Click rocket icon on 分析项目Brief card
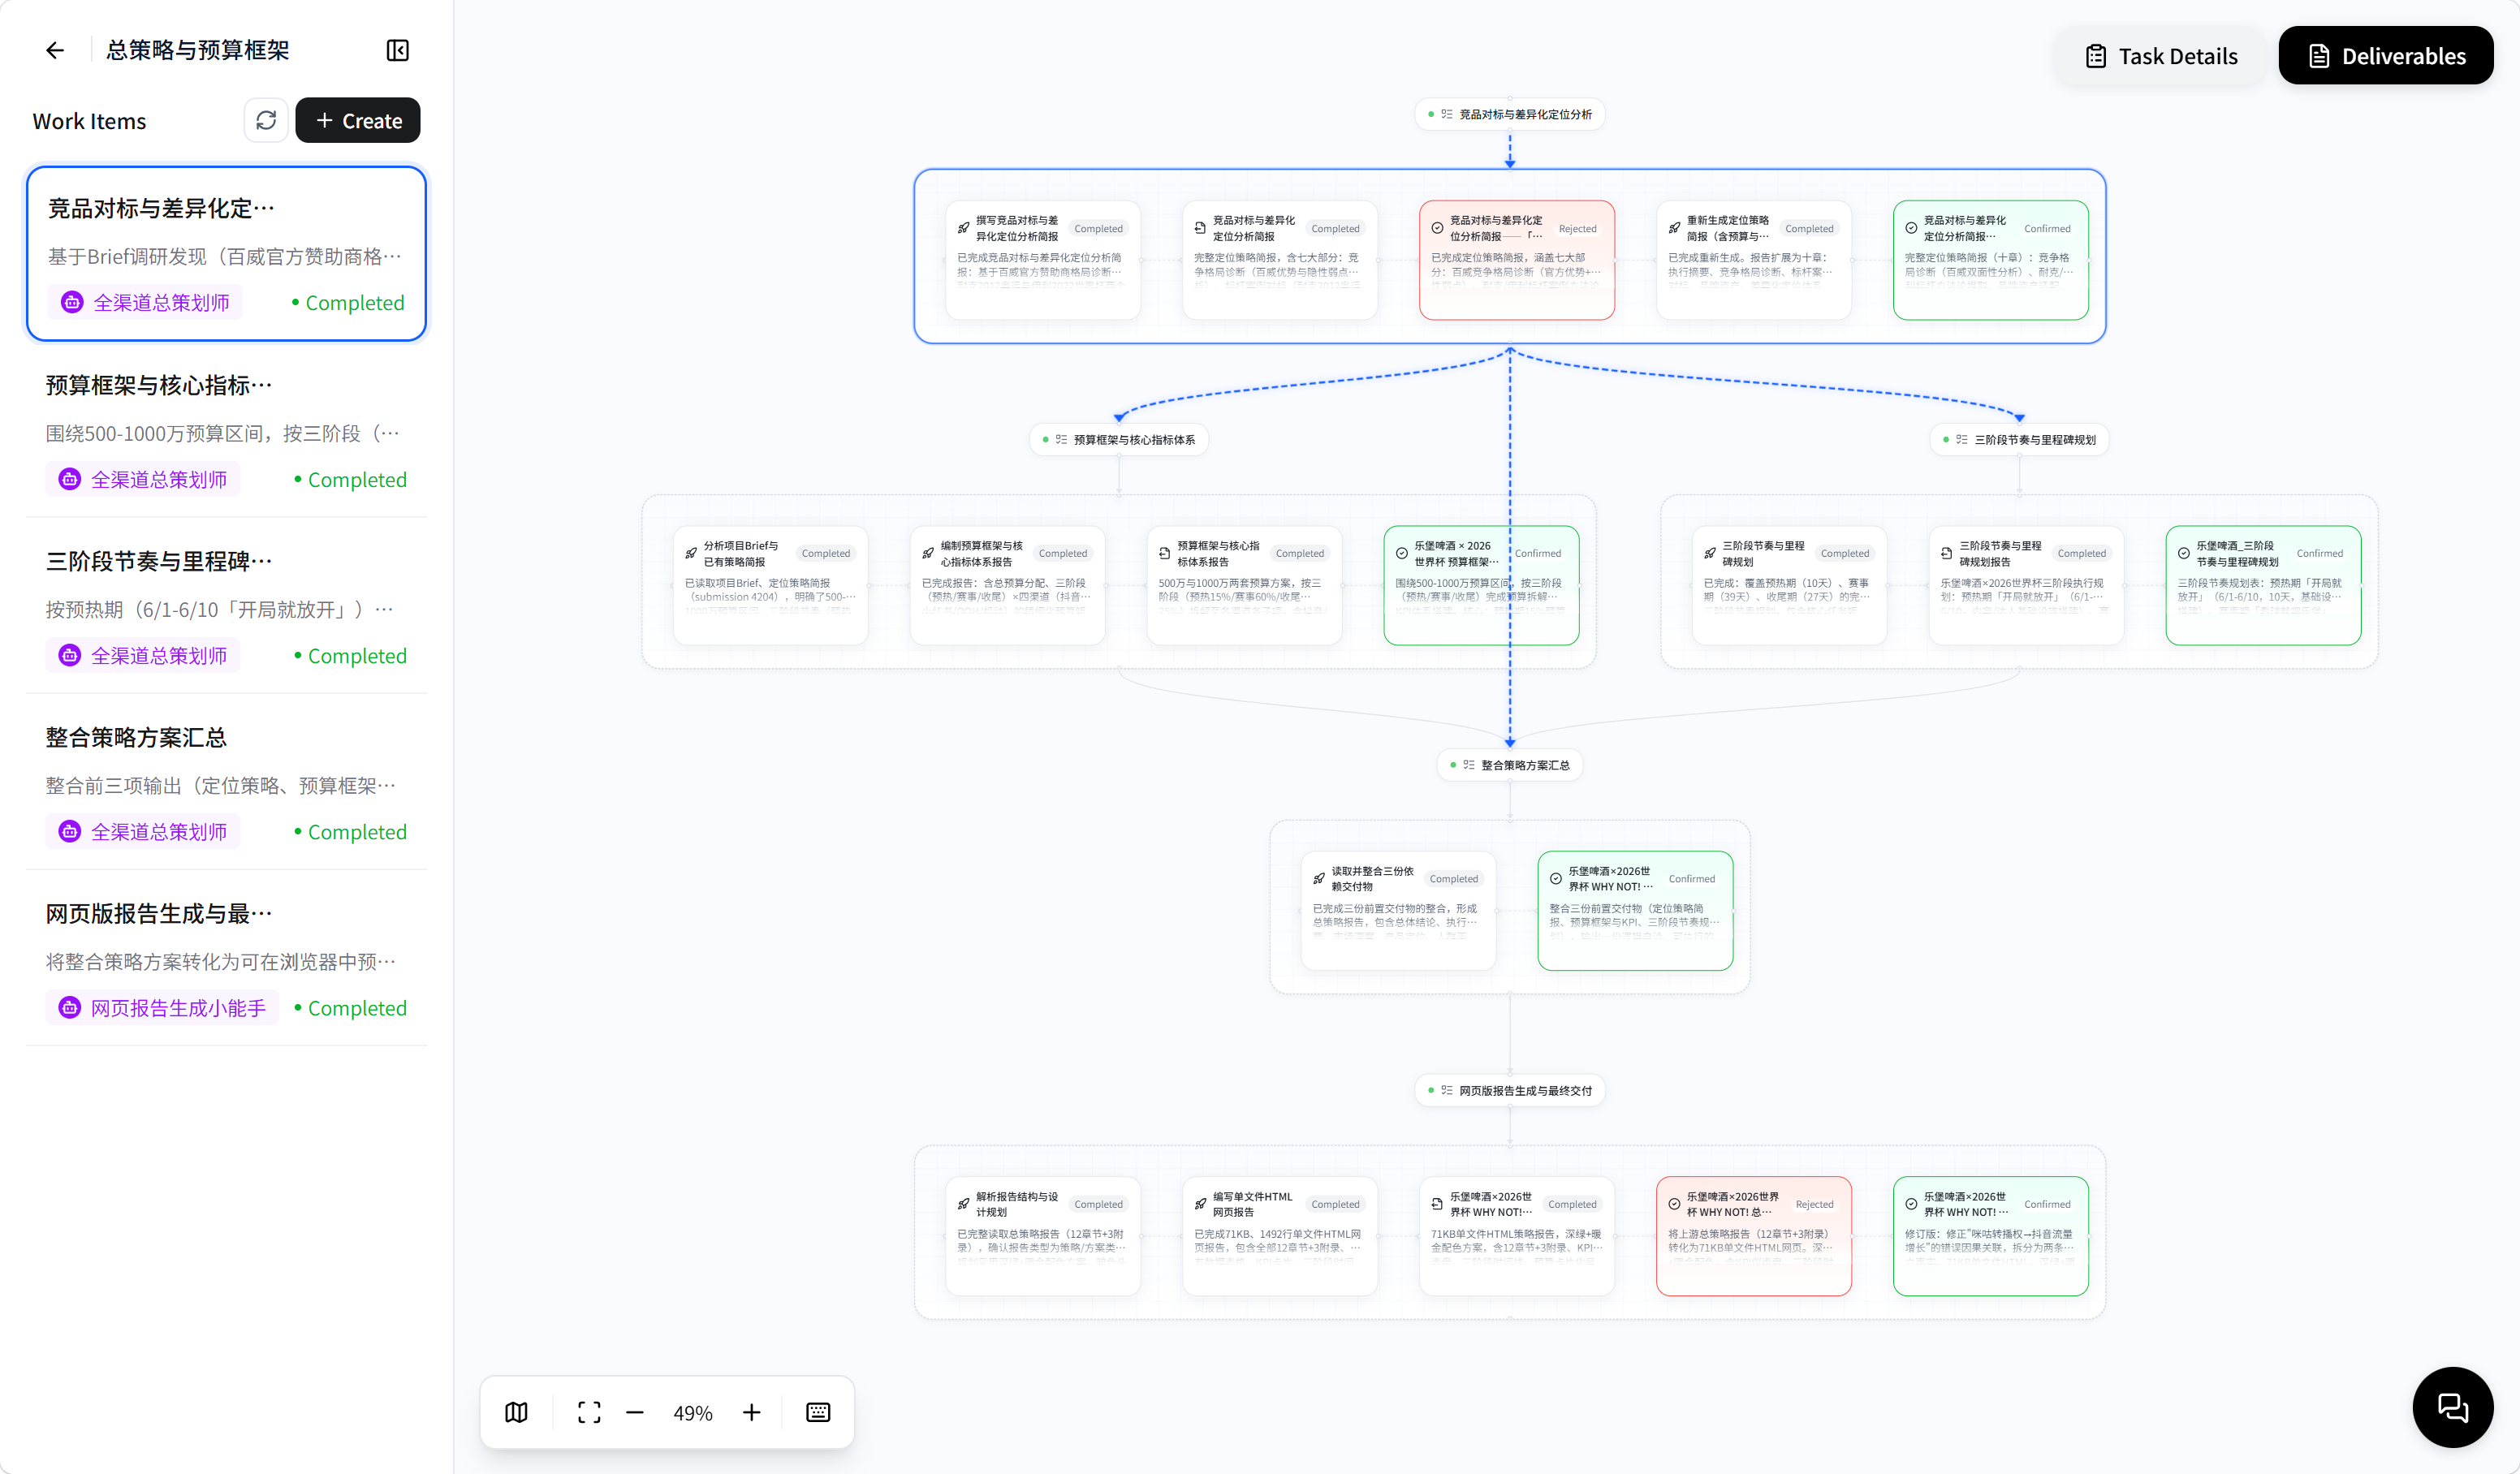The width and height of the screenshot is (2520, 1474). pos(691,553)
